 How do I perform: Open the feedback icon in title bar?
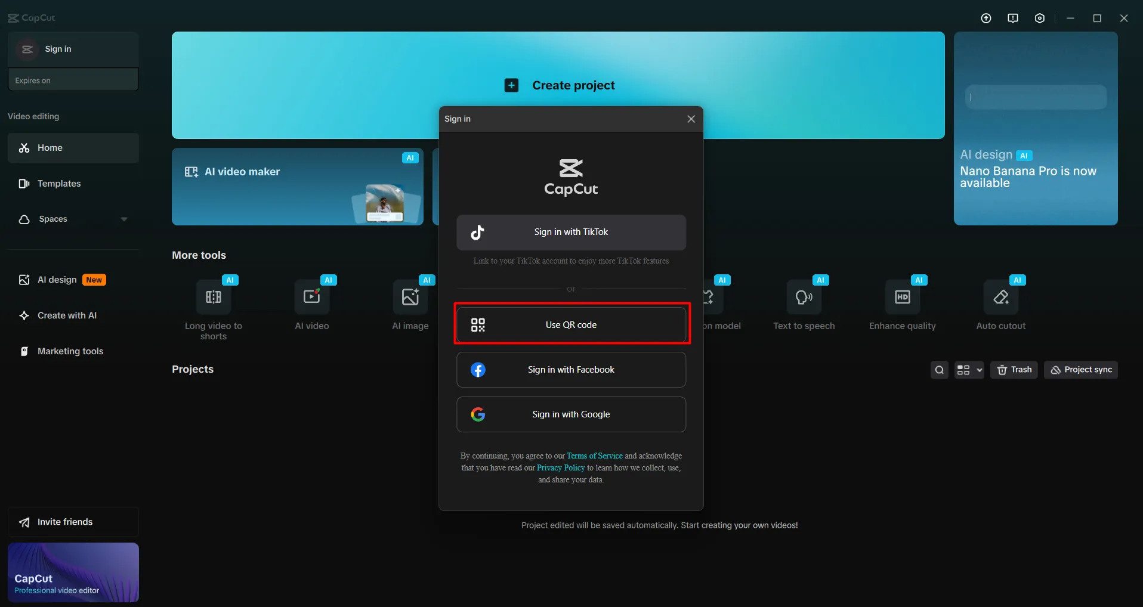point(1013,18)
